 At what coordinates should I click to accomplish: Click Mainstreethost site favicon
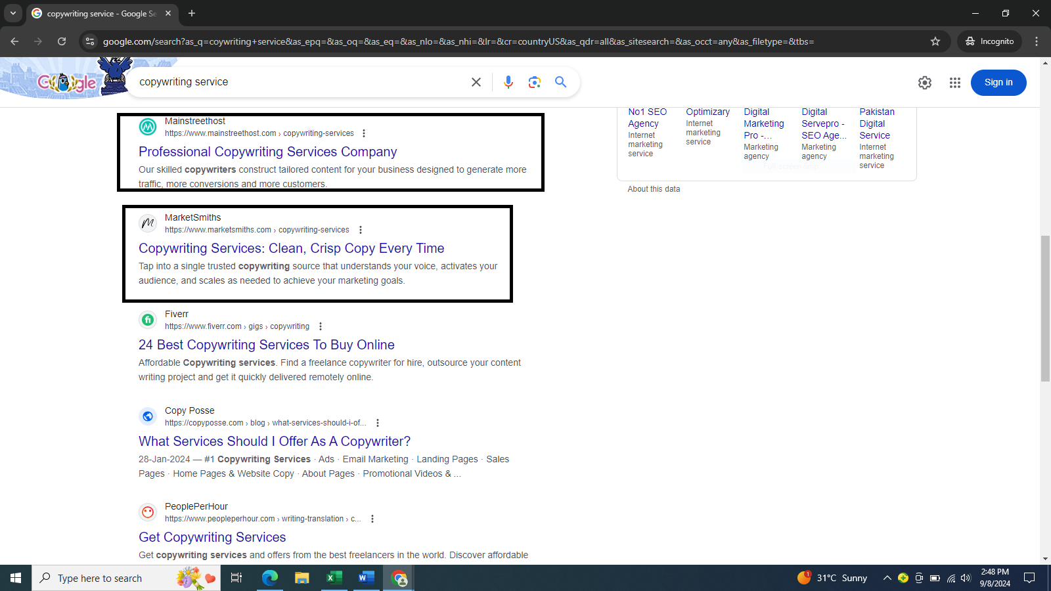148,127
